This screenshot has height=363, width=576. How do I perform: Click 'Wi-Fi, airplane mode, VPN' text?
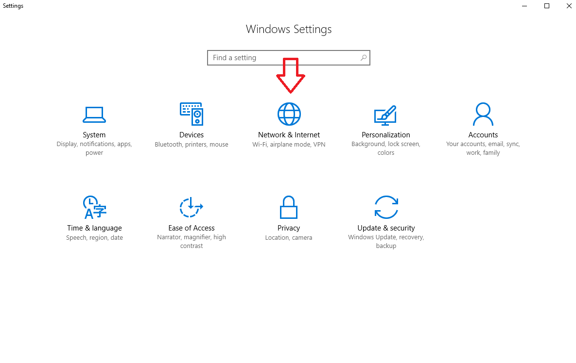(289, 145)
